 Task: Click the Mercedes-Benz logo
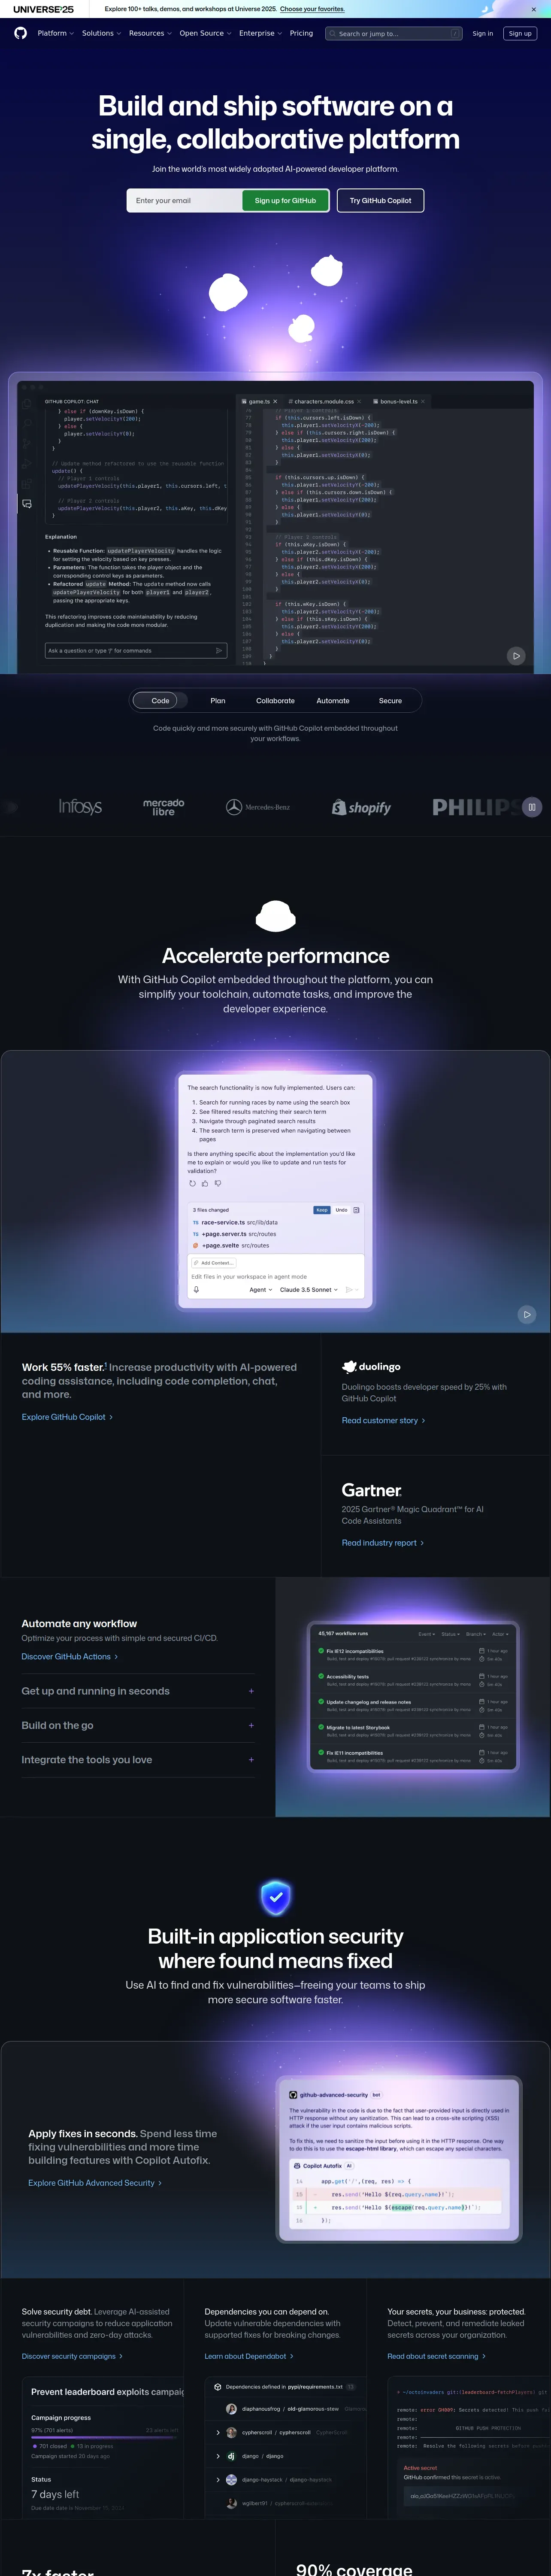pos(258,807)
